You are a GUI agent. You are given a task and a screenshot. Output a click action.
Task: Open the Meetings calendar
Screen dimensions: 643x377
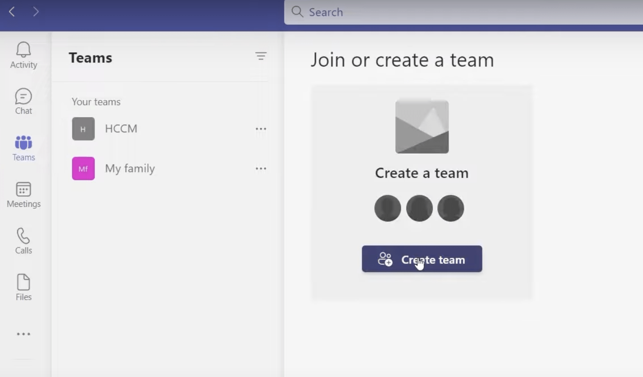tap(23, 195)
